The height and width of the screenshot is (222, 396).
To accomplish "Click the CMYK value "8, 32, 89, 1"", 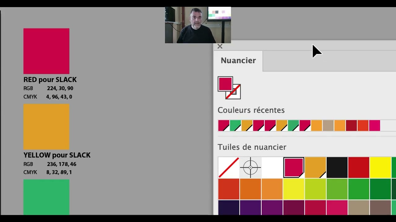I will (59, 172).
